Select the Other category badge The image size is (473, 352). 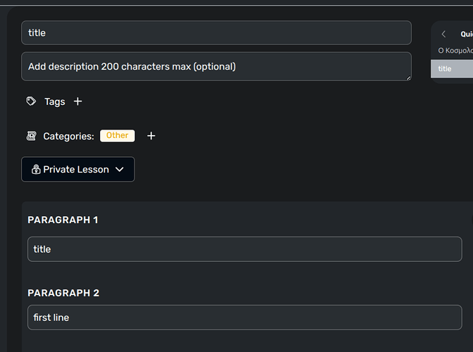[x=118, y=136]
